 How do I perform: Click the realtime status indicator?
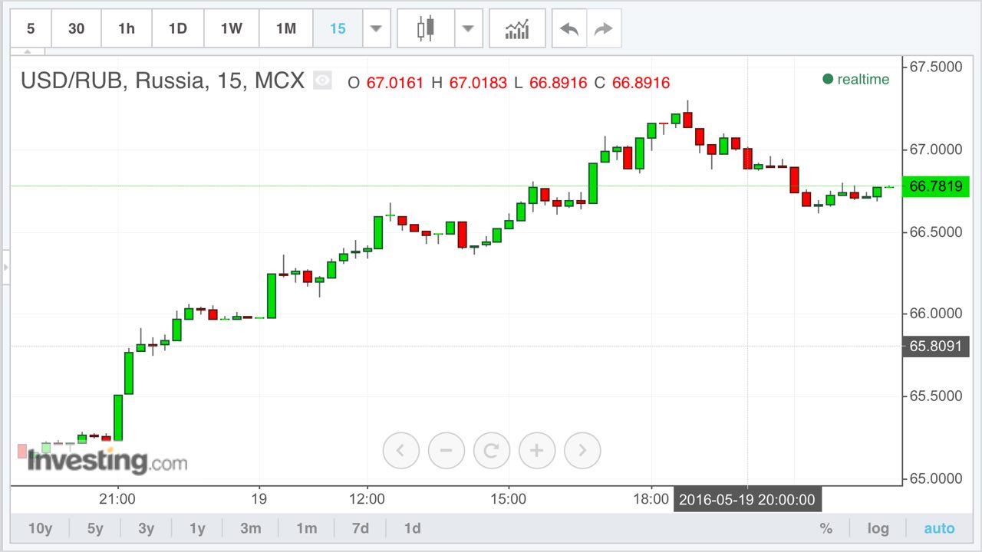[x=856, y=79]
